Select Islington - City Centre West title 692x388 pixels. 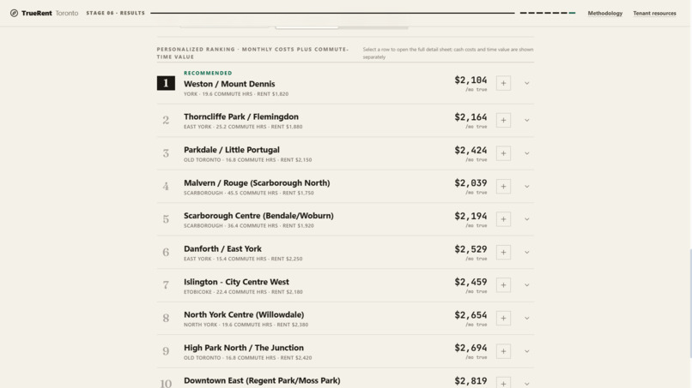(x=236, y=282)
